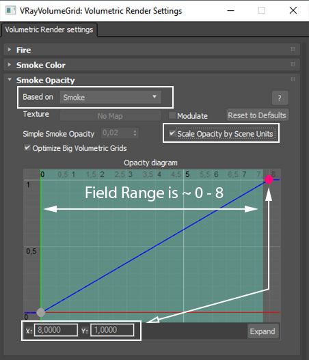This screenshot has height=360, width=309.
Task: Click the X coordinate field showing 8,0000
Action: (56, 330)
